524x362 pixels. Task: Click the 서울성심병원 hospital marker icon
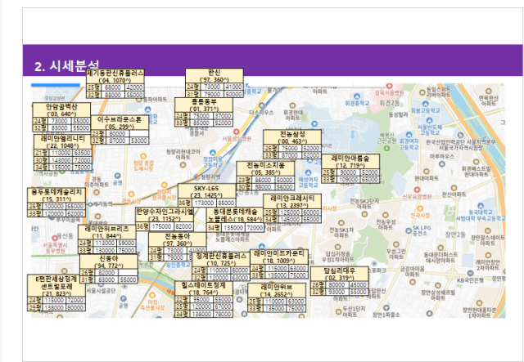tap(237, 132)
